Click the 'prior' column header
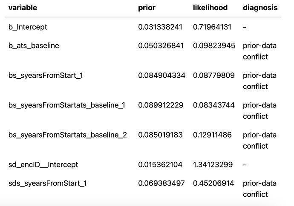The image size is (294, 206). tap(147, 8)
